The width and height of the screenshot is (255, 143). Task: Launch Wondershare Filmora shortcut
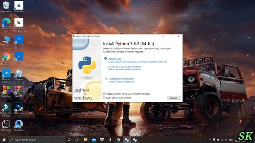(6, 110)
